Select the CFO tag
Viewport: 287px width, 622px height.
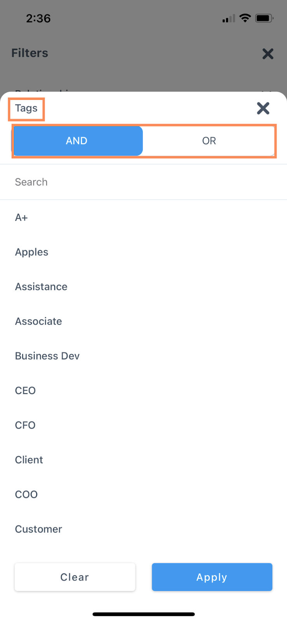click(x=25, y=425)
